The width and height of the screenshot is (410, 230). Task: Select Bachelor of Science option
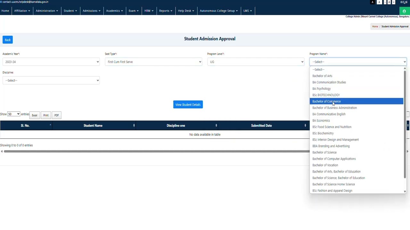[357, 153]
